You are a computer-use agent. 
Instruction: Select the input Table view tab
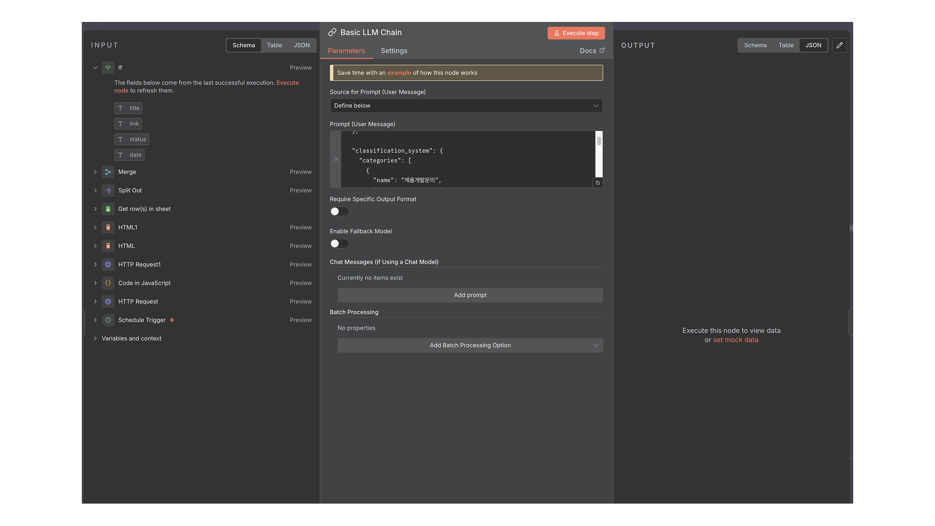[x=274, y=45]
